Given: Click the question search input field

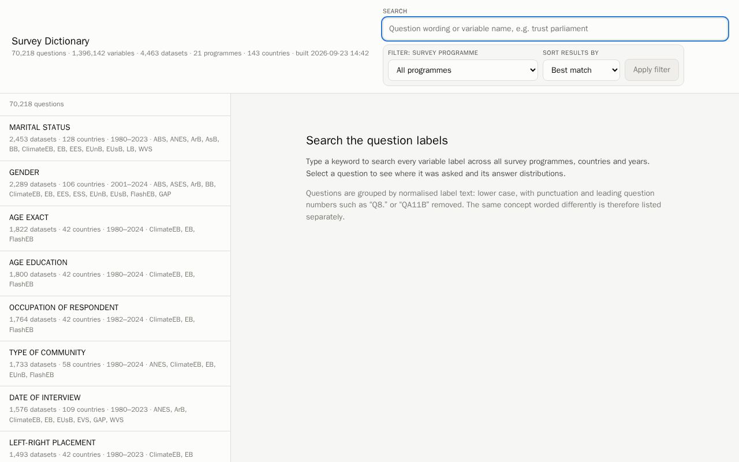Looking at the screenshot, I should point(555,29).
